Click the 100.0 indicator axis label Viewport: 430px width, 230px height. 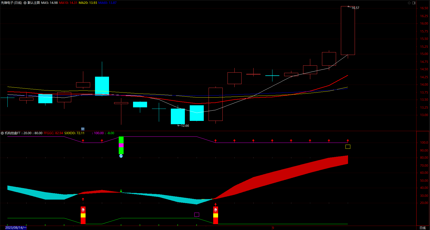tap(424, 143)
